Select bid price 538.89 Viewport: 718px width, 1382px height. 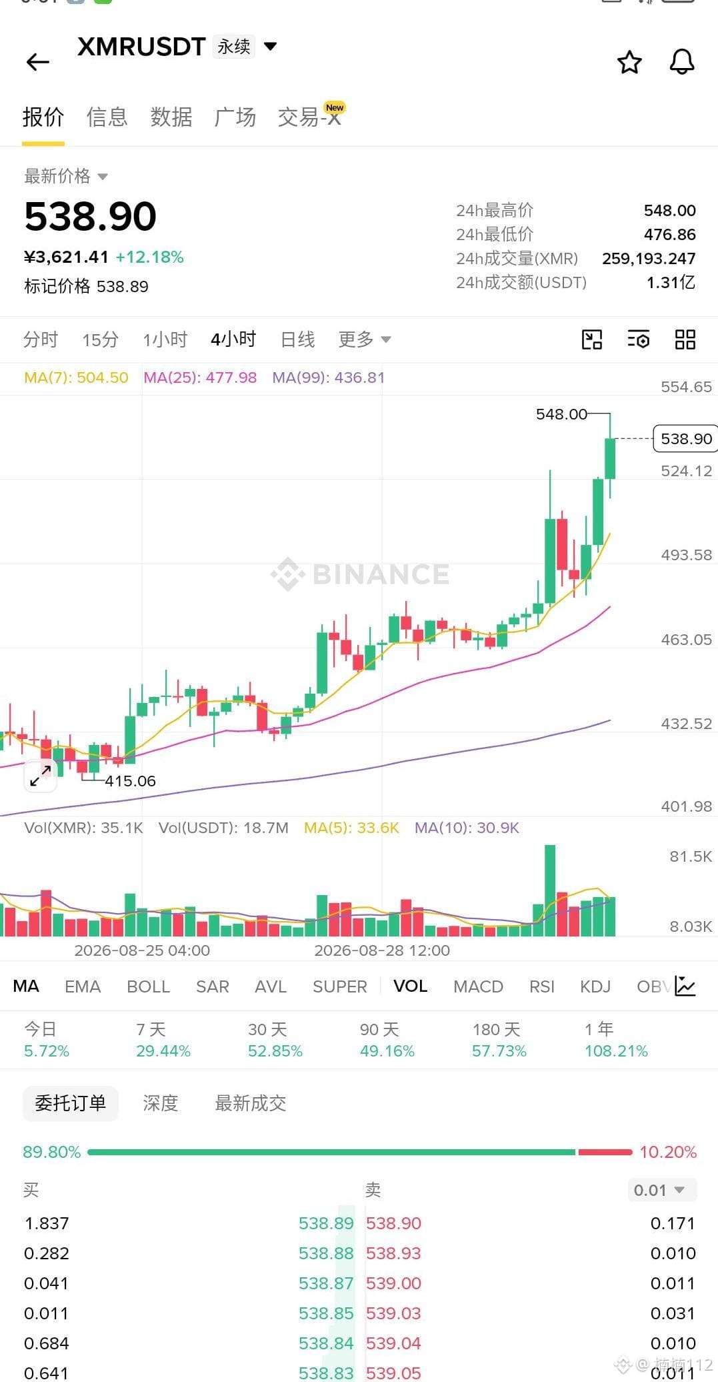[x=326, y=1223]
